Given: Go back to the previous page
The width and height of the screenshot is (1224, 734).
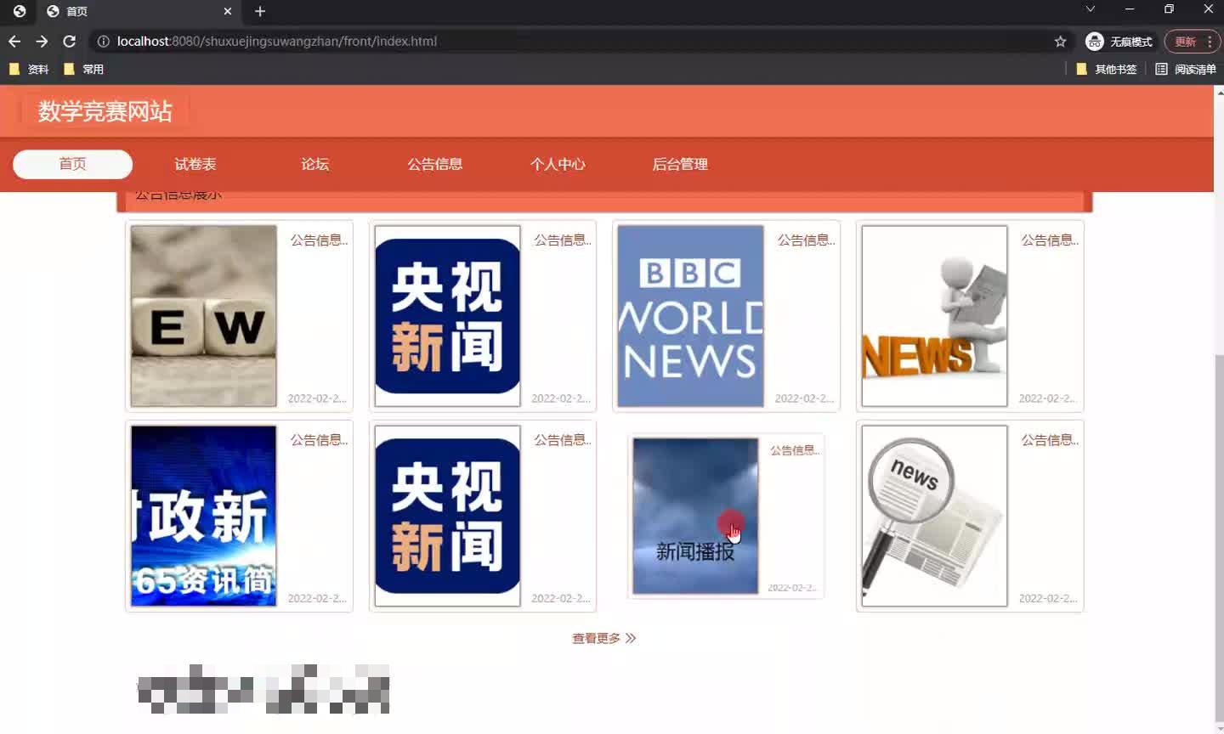Looking at the screenshot, I should point(14,41).
